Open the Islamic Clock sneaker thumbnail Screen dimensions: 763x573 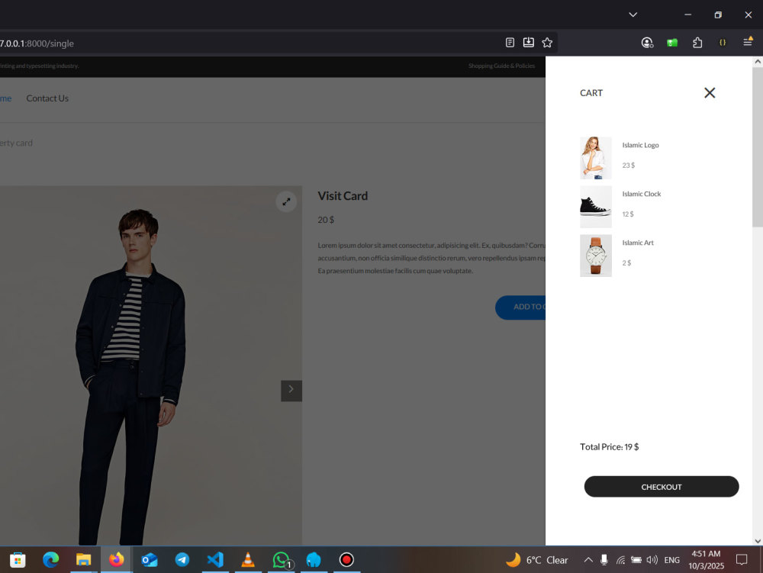point(596,207)
